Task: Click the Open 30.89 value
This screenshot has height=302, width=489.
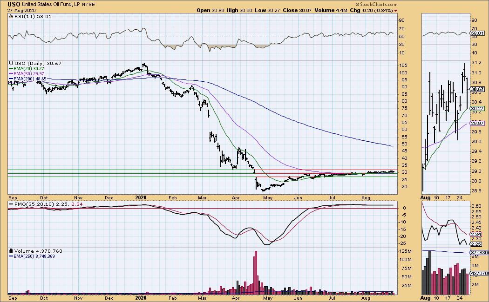Action: pyautogui.click(x=210, y=10)
